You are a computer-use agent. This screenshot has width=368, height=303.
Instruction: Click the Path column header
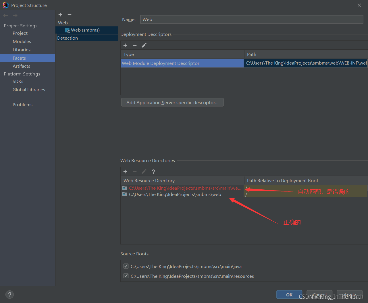click(306, 55)
